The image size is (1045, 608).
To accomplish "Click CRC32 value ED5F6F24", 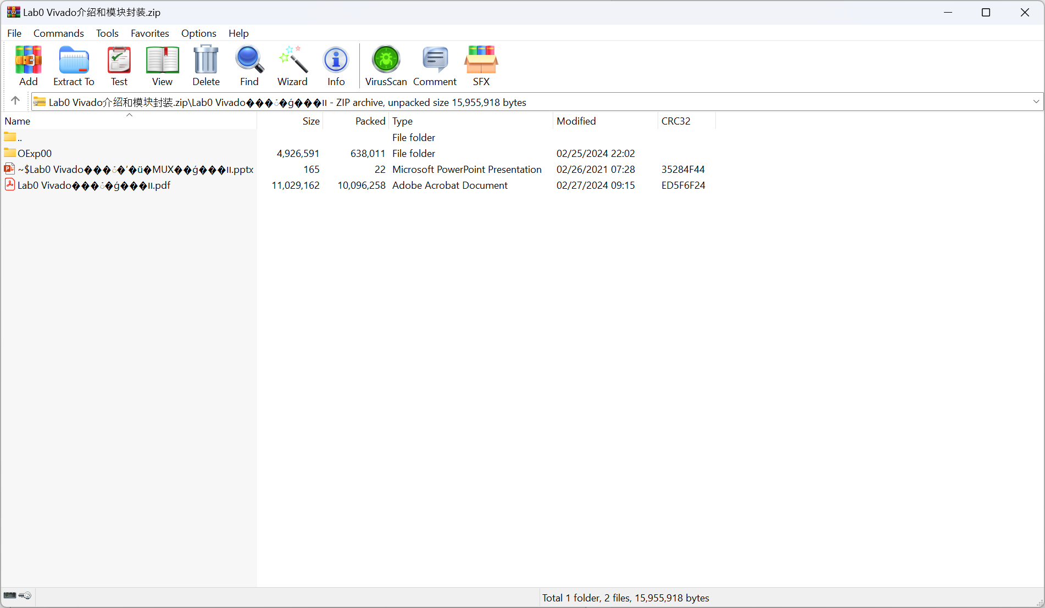I will (x=683, y=185).
